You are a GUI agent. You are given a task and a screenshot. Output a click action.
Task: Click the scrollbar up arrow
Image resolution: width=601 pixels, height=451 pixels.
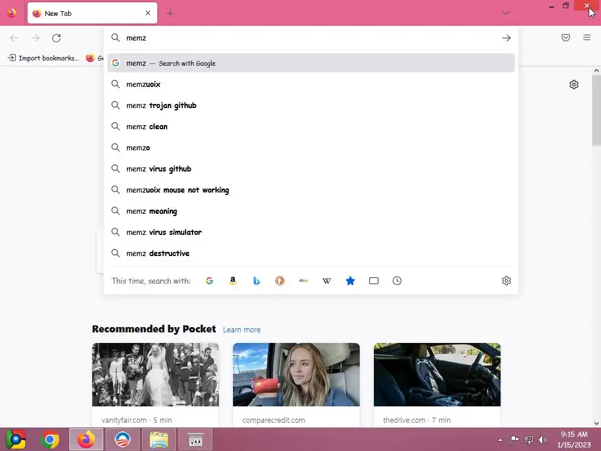[596, 70]
